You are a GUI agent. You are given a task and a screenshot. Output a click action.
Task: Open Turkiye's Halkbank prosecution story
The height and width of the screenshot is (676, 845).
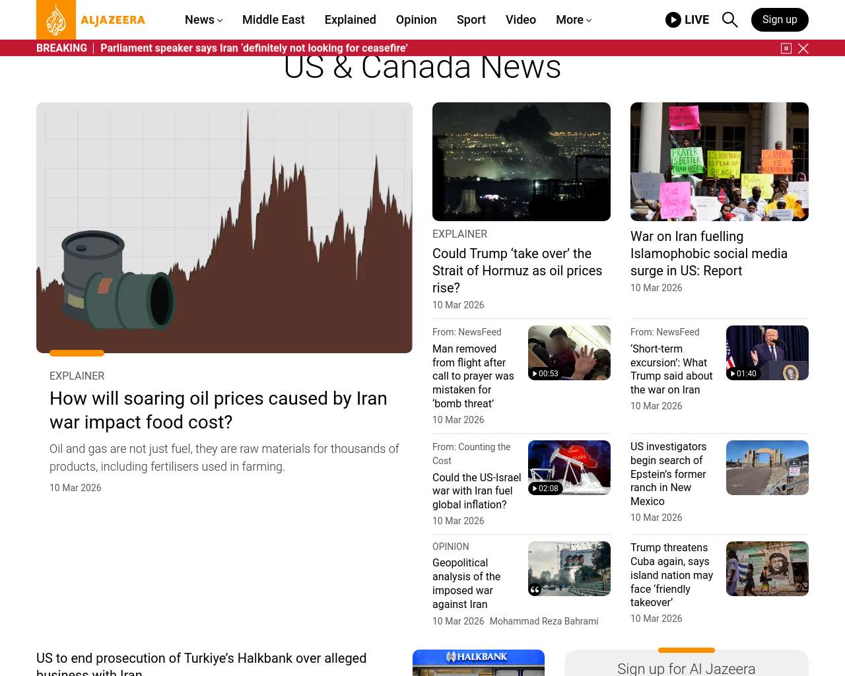coord(201,663)
